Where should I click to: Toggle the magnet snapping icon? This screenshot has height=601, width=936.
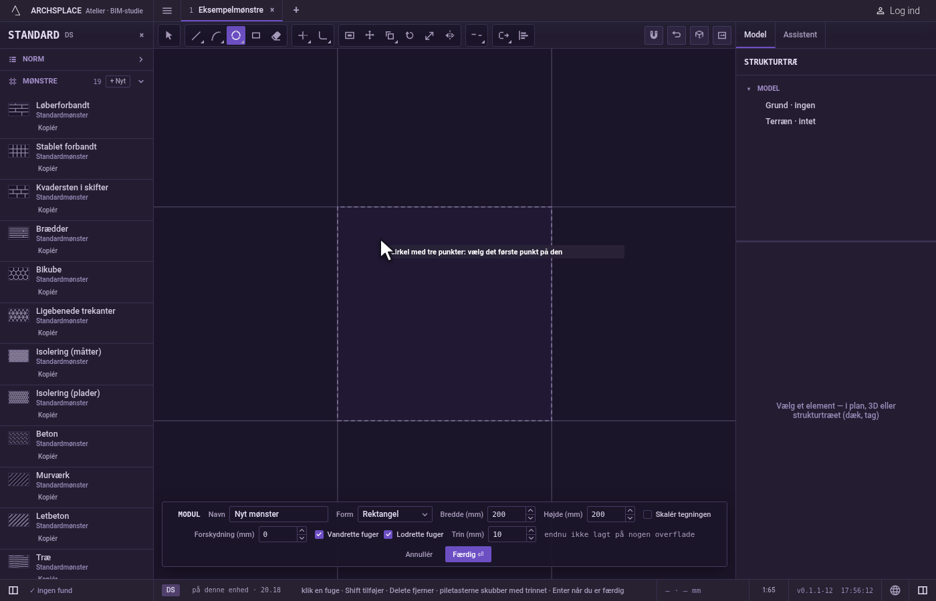coord(654,35)
